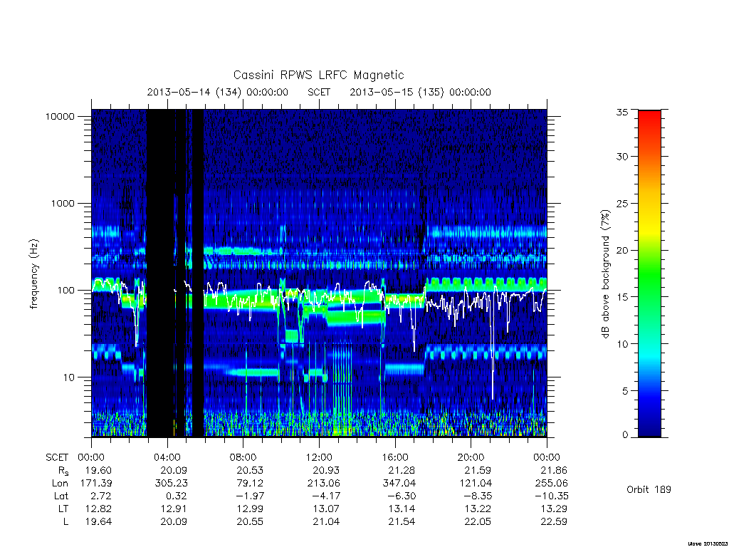This screenshot has width=729, height=547.
Task: Click L value 22.59
Action: pos(554,521)
